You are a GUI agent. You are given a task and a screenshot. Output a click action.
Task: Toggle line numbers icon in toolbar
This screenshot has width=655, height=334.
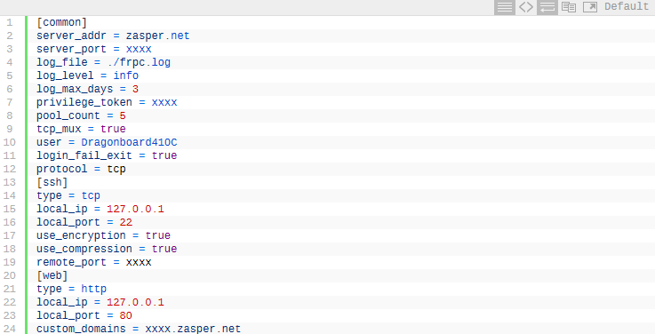[x=505, y=7]
